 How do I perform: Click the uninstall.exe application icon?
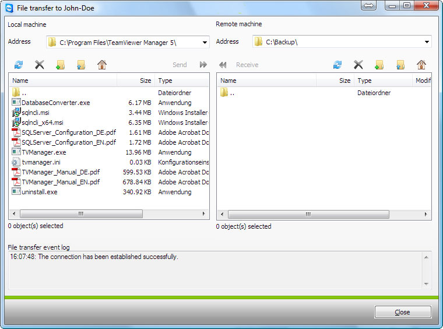(x=16, y=191)
